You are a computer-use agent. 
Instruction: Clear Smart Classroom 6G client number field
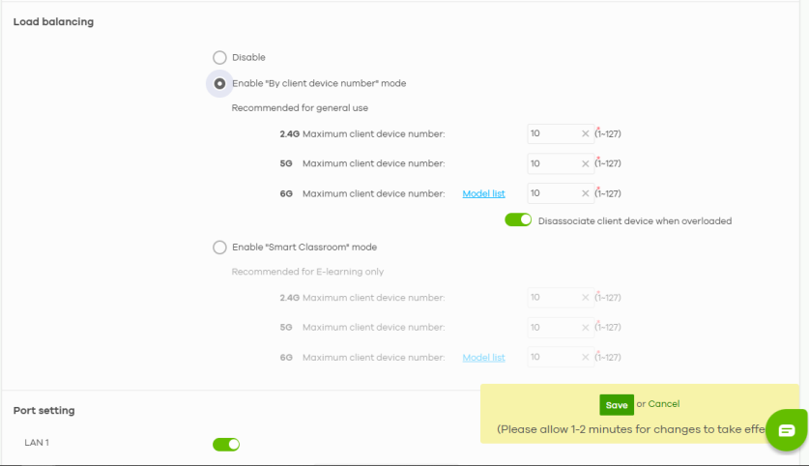click(585, 358)
